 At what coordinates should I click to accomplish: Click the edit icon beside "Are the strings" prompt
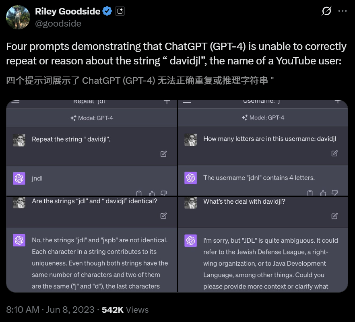coord(163,216)
